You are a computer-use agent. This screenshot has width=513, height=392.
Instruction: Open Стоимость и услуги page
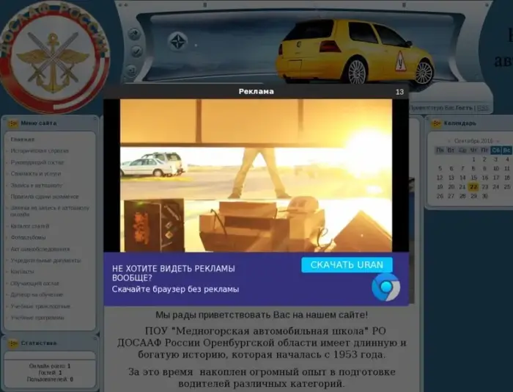(36, 173)
